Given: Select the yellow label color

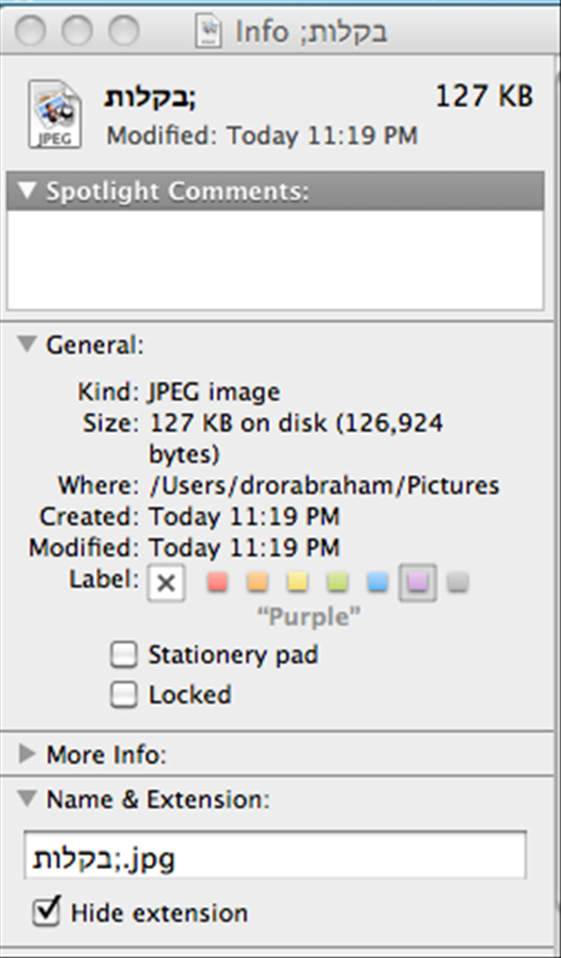Looking at the screenshot, I should click(298, 582).
